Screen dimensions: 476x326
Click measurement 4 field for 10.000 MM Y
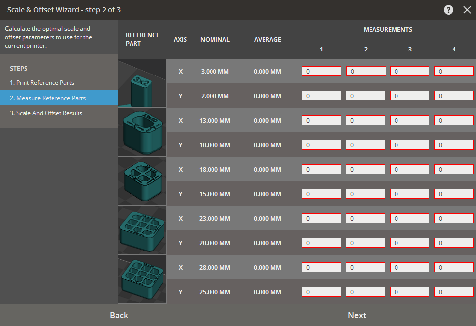coord(454,145)
